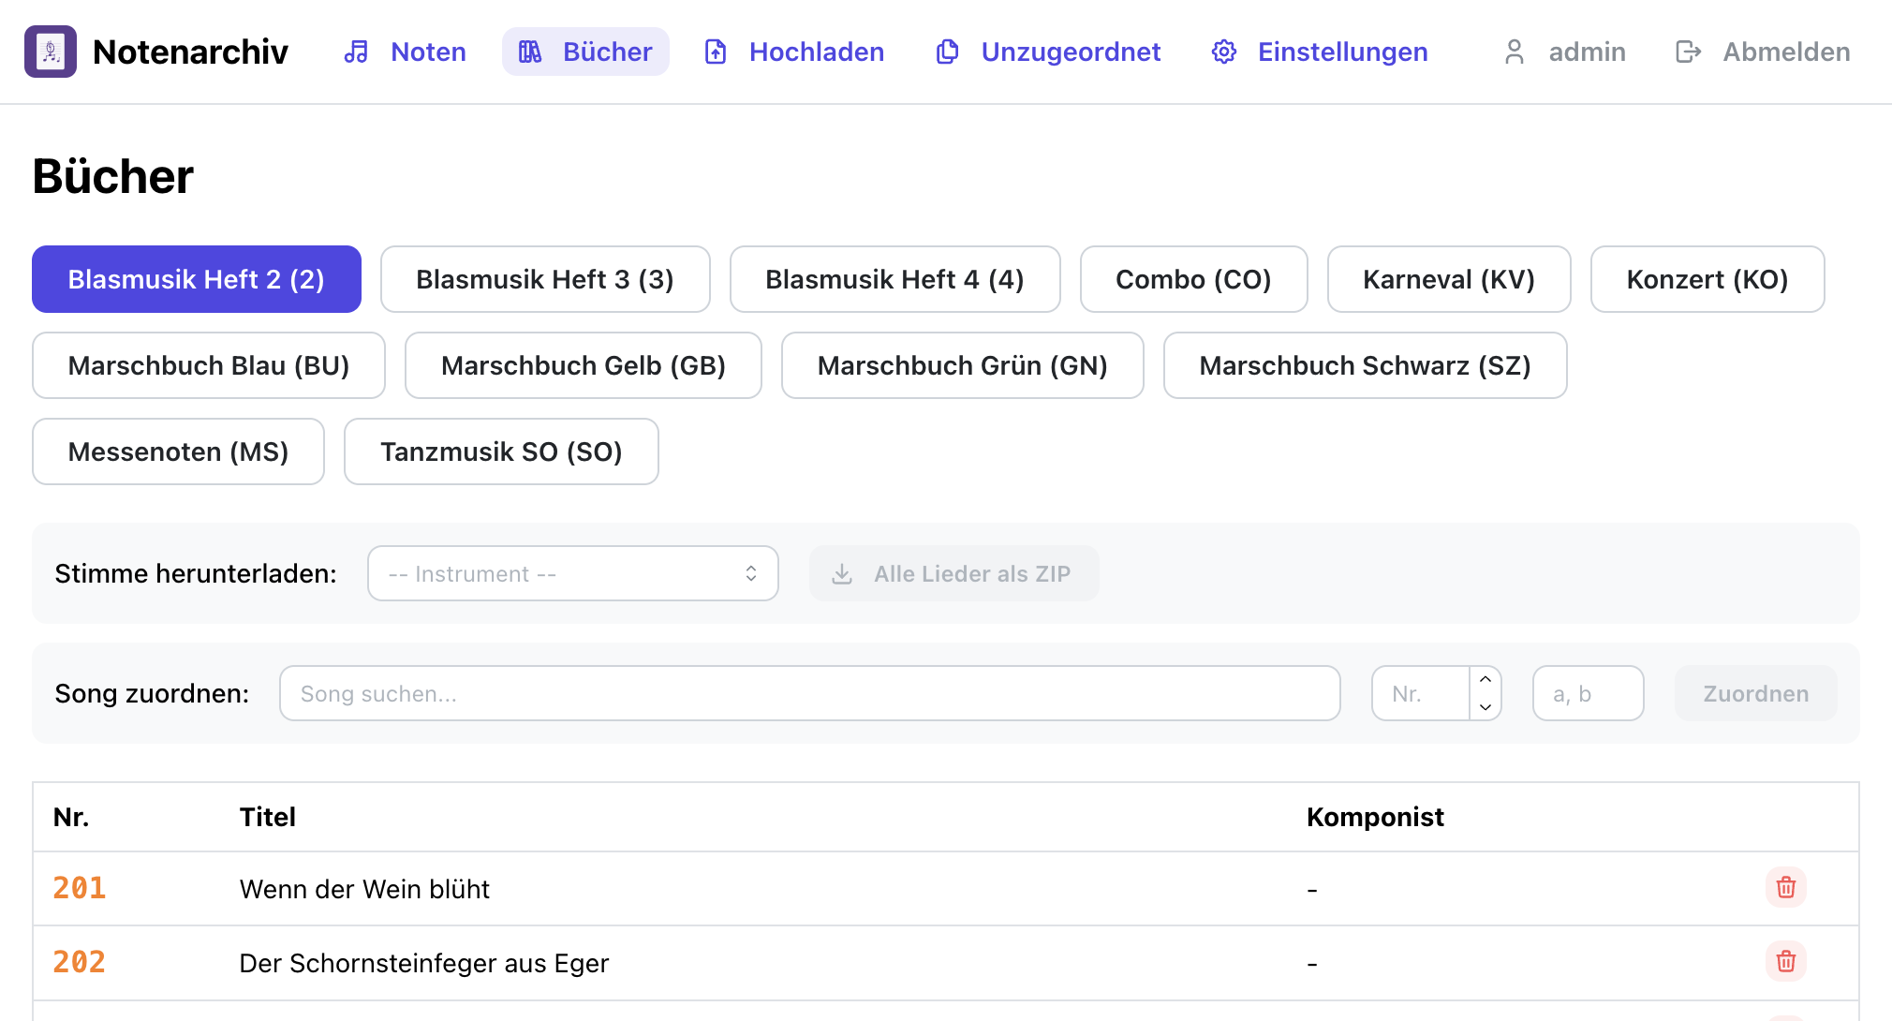The image size is (1892, 1021).
Task: Click the admin user icon
Action: click(x=1514, y=52)
